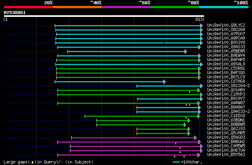Select the UniRef100_B0ETU4 label

click(x=226, y=150)
